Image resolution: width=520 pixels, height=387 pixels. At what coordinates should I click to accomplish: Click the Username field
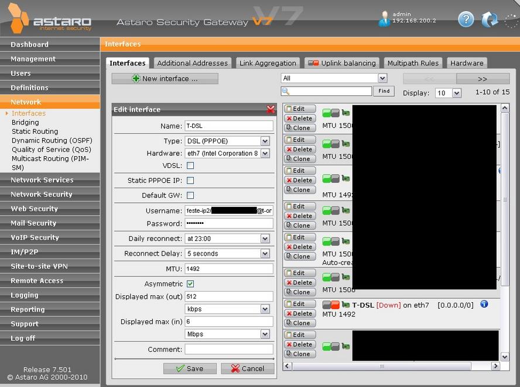click(x=229, y=210)
